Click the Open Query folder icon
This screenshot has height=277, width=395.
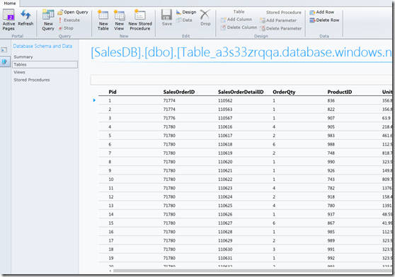click(60, 12)
